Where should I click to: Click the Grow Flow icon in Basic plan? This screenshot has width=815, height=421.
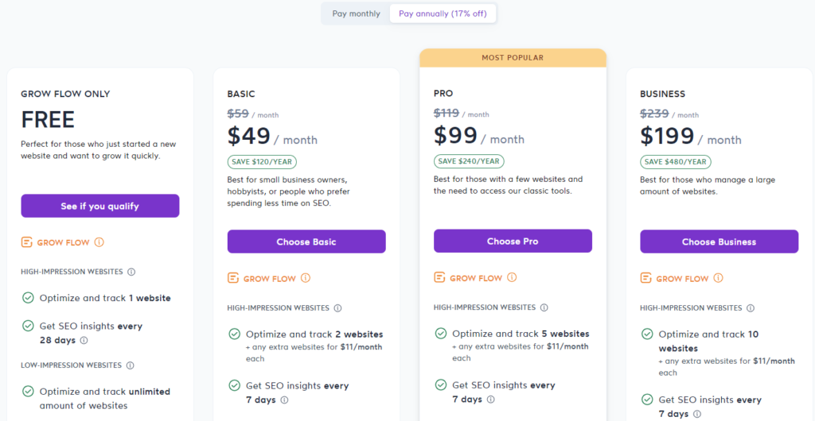pos(233,278)
